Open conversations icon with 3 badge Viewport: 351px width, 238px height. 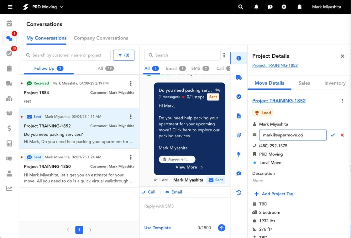(x=9, y=38)
